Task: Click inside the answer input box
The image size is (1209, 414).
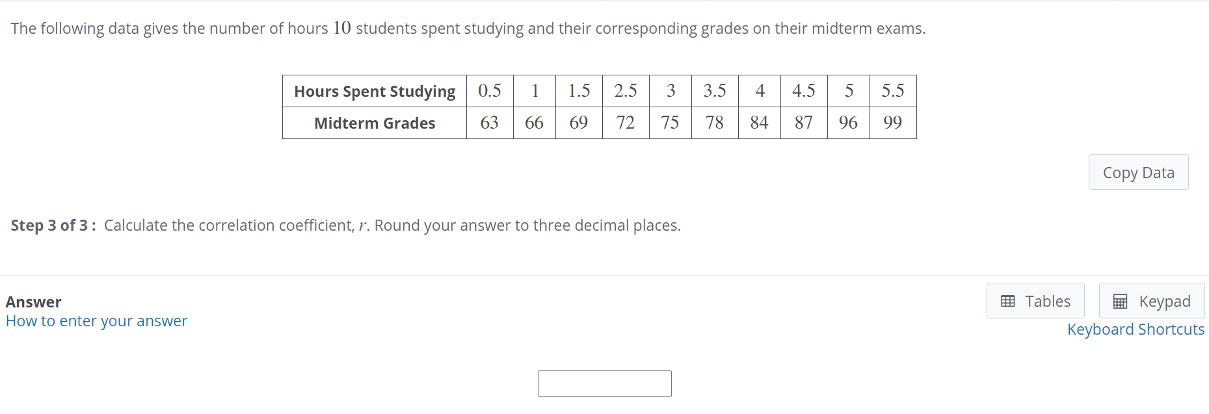Action: coord(604,383)
